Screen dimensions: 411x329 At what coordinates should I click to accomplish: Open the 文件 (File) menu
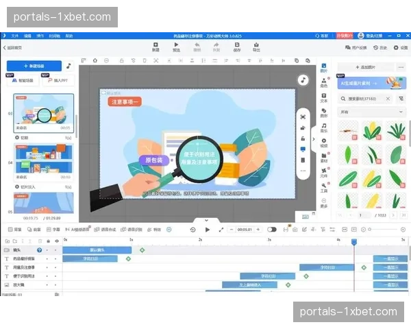[14, 35]
